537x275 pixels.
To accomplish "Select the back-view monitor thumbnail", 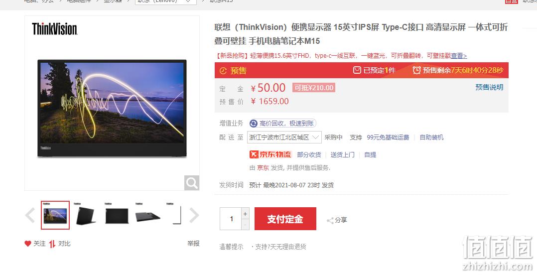I will [117, 215].
